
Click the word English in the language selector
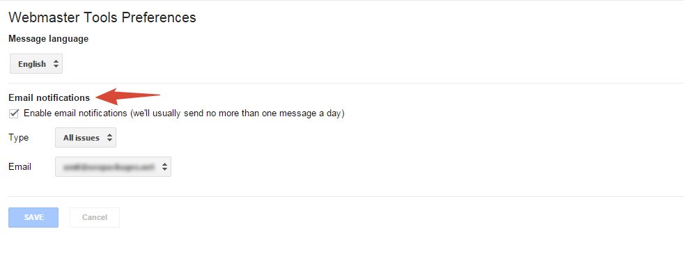click(x=32, y=64)
